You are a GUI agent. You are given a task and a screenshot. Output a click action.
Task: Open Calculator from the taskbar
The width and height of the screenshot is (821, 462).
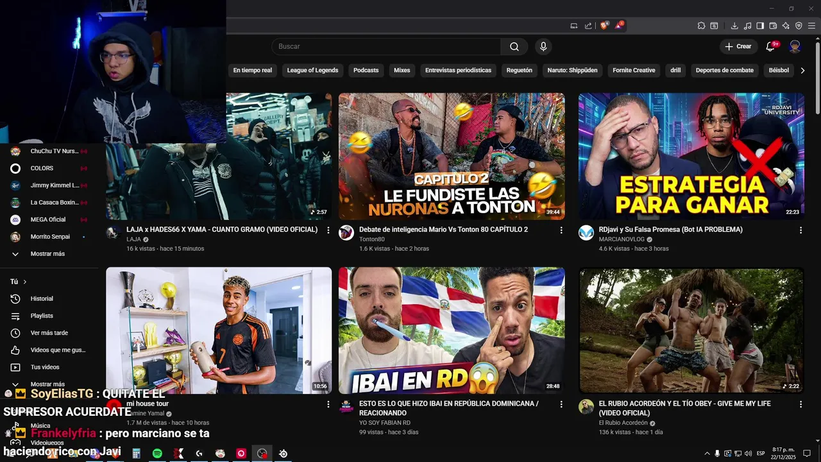[136, 454]
